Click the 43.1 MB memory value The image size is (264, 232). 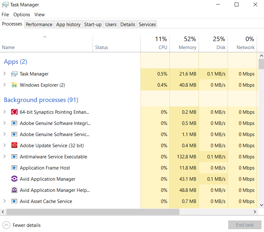pyautogui.click(x=188, y=179)
